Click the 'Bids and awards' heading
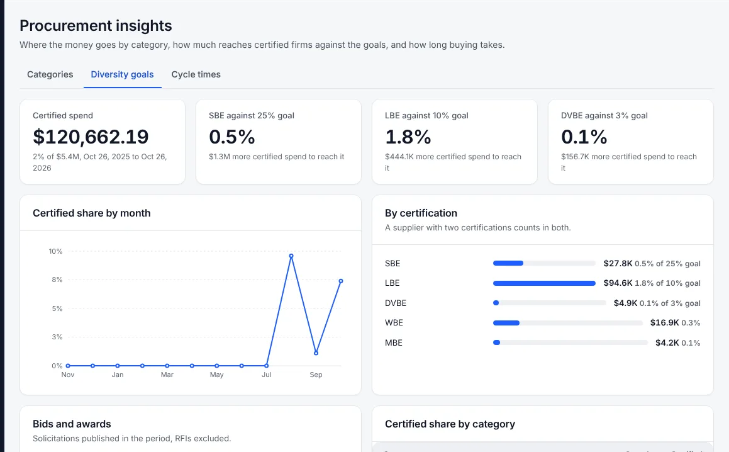Screen dimensions: 729x452 click(x=72, y=424)
